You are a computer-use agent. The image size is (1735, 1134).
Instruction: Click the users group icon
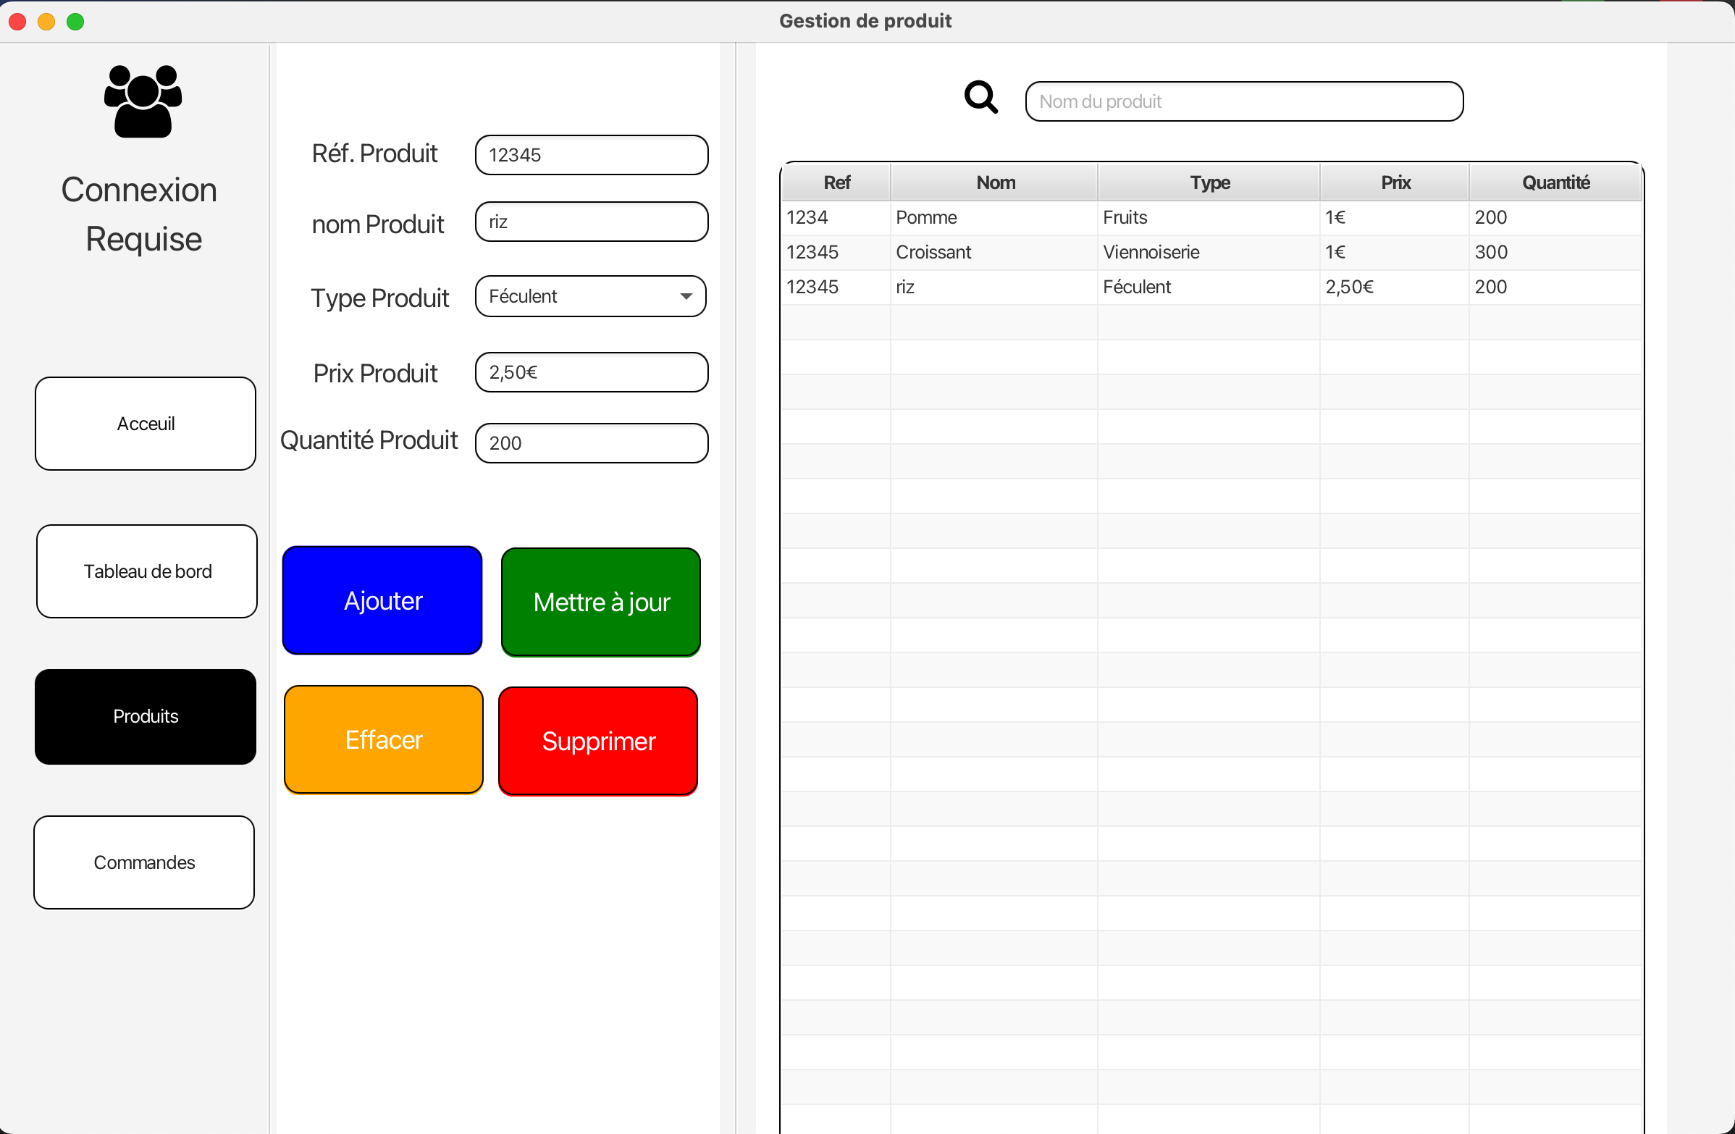pyautogui.click(x=143, y=101)
